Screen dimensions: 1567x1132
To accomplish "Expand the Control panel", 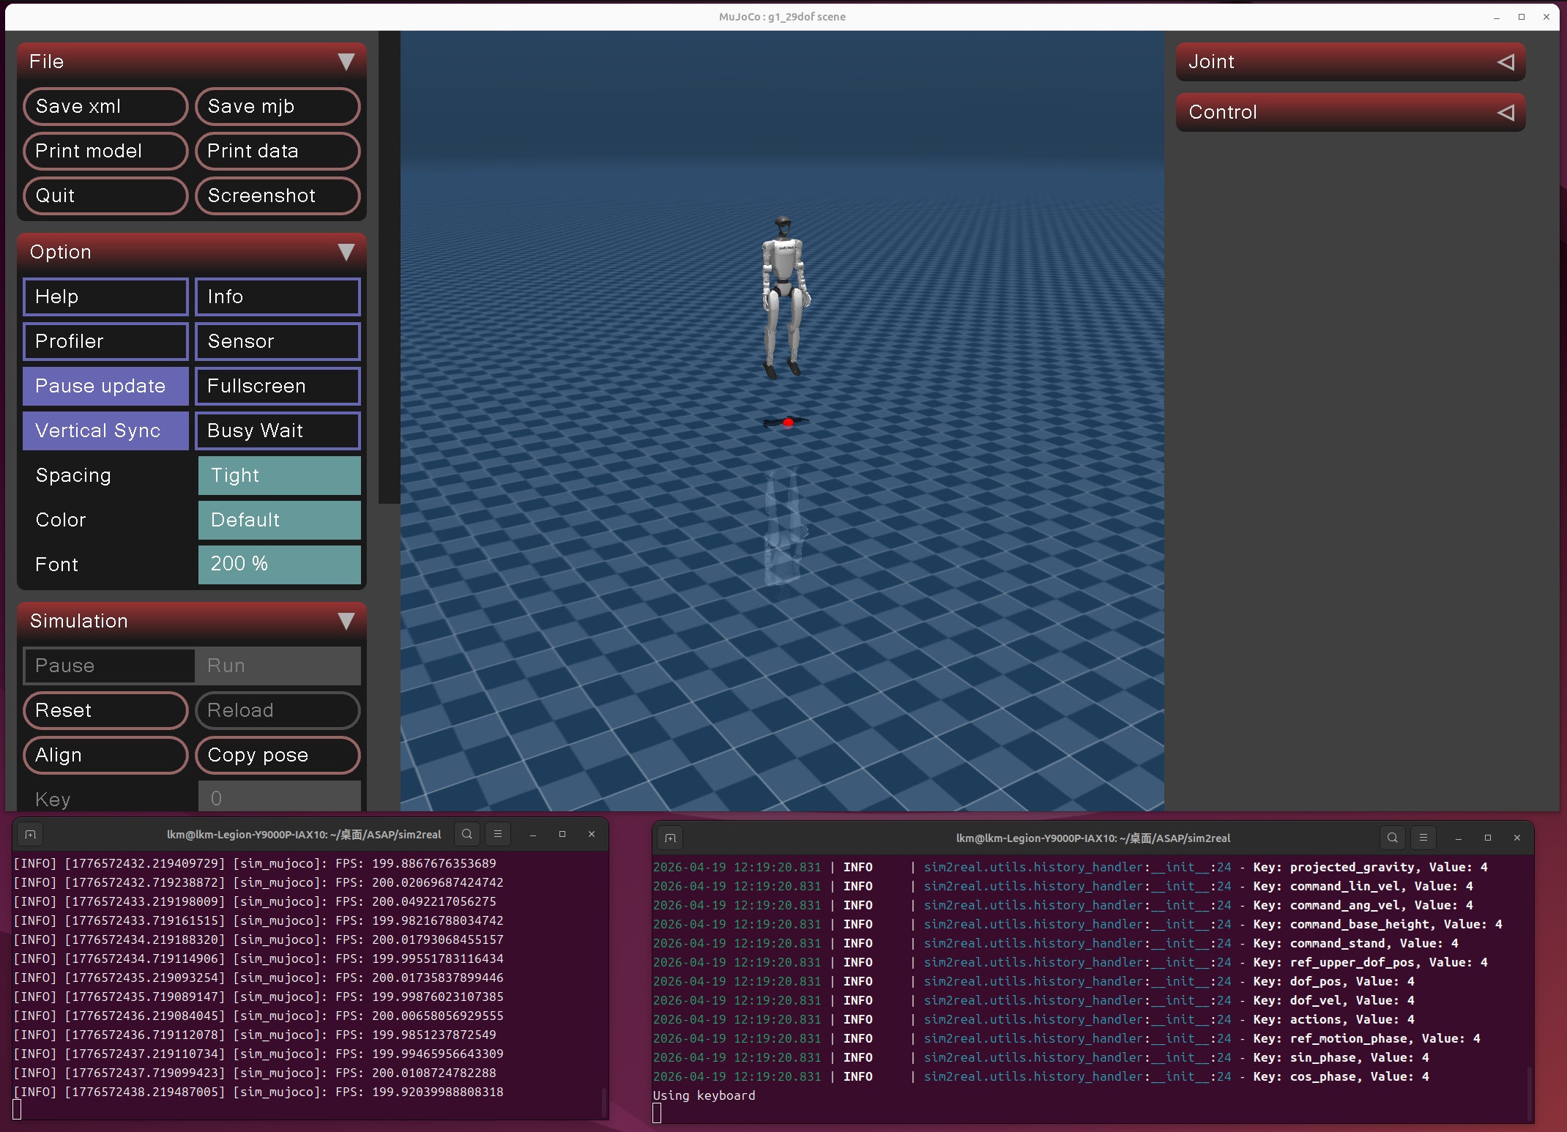I will click(x=1350, y=112).
